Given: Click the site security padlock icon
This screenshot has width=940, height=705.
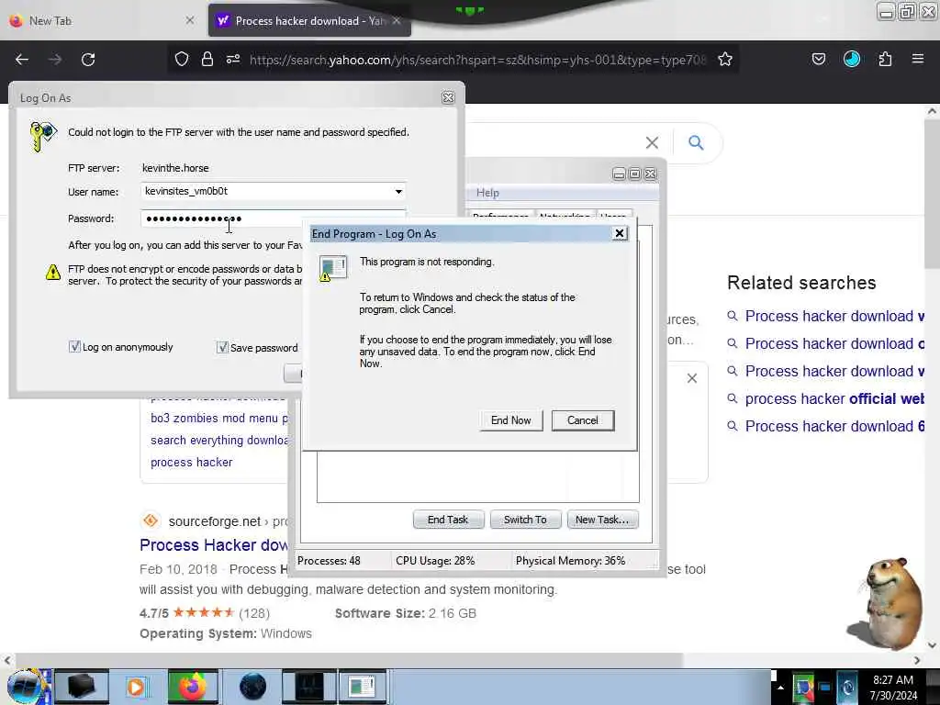Looking at the screenshot, I should [x=207, y=59].
